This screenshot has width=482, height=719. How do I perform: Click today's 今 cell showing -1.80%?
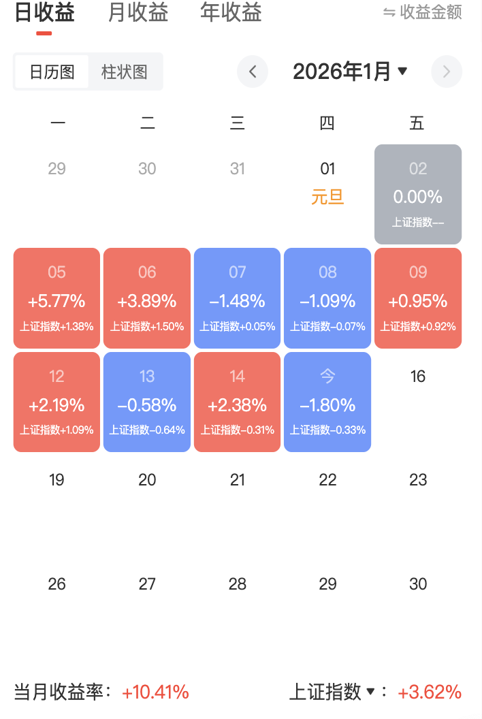[327, 402]
